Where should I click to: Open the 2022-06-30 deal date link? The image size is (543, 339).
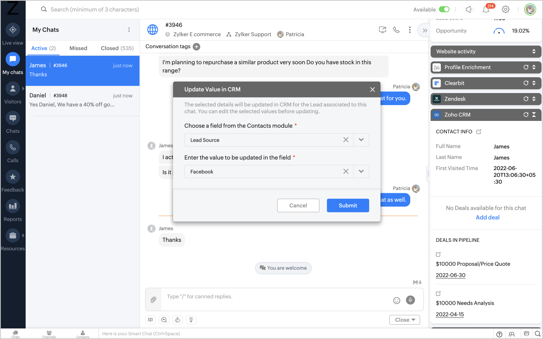pos(451,275)
